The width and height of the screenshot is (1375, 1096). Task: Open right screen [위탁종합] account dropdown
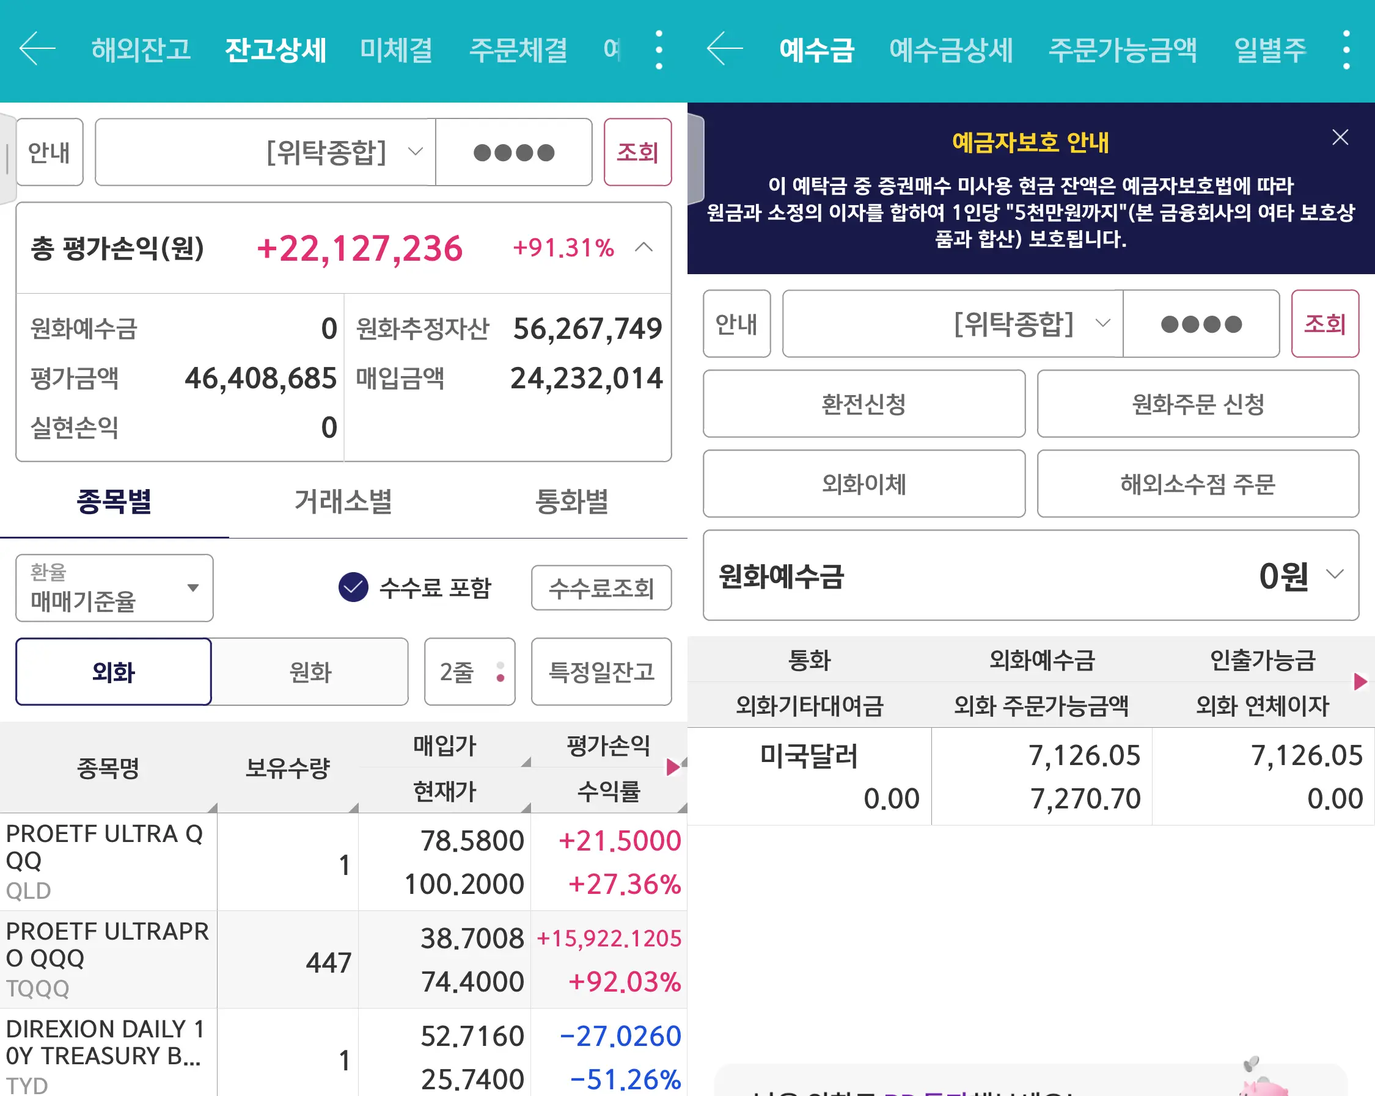point(953,324)
